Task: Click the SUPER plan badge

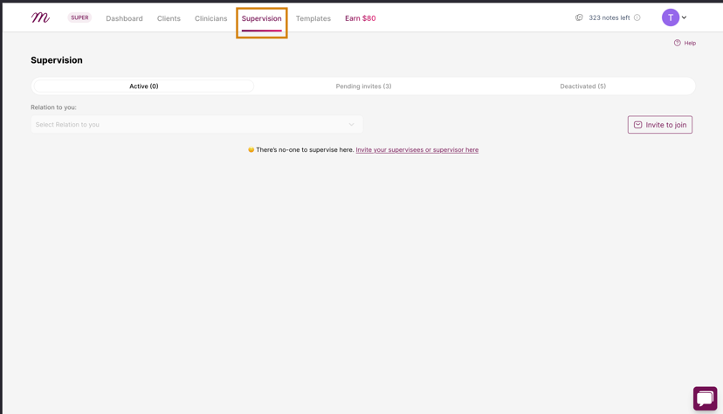Action: point(79,17)
